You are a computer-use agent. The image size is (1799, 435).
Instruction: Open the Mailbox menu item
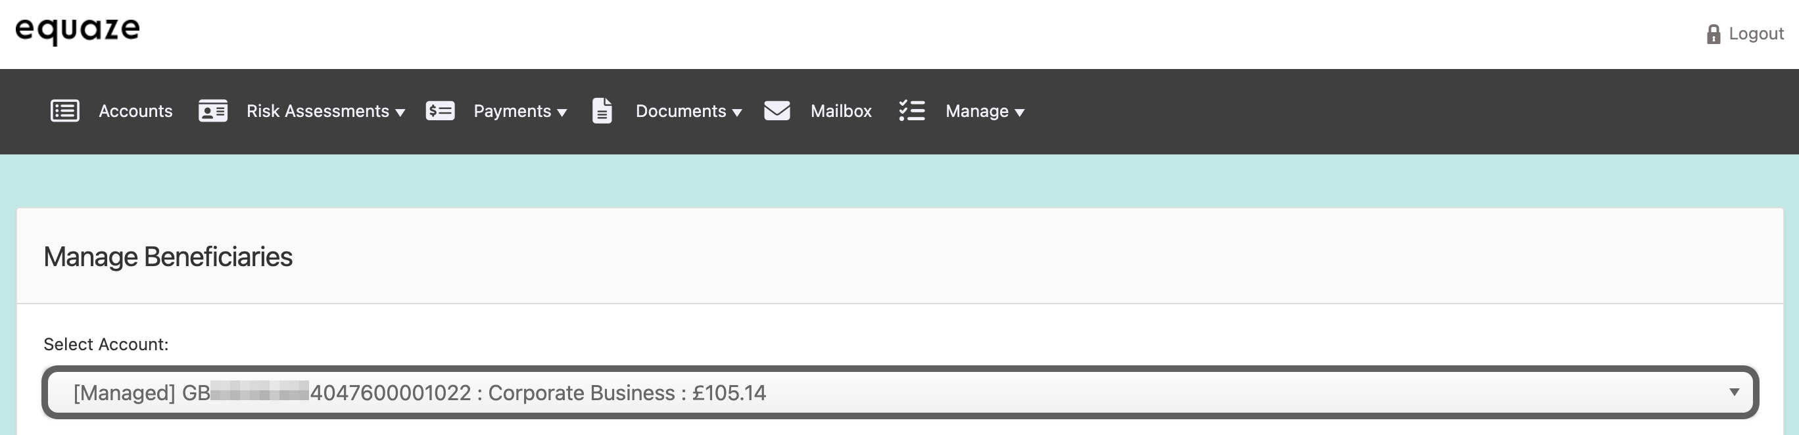(x=841, y=111)
